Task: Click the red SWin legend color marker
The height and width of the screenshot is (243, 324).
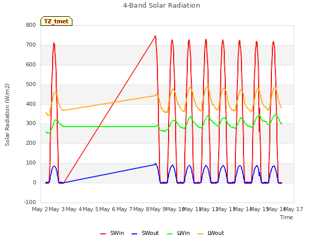Action: point(103,234)
